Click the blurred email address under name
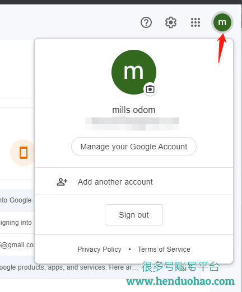 [x=132, y=124]
